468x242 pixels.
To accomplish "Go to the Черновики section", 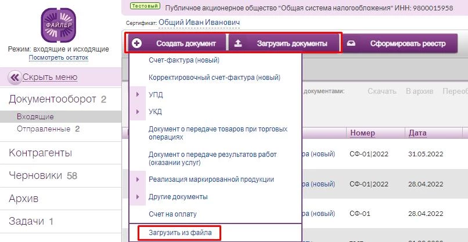I will 36,175.
